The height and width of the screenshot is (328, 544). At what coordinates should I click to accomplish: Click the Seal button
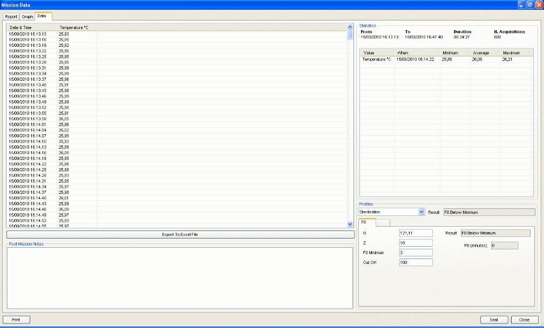tap(493, 319)
